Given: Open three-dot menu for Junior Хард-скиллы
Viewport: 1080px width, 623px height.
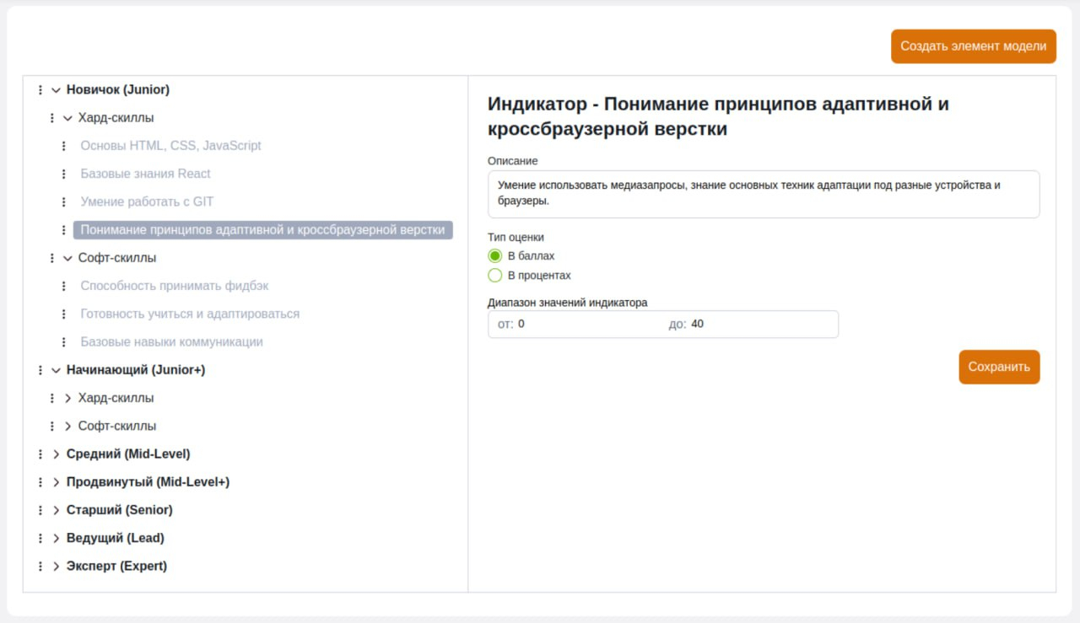Looking at the screenshot, I should pos(51,118).
